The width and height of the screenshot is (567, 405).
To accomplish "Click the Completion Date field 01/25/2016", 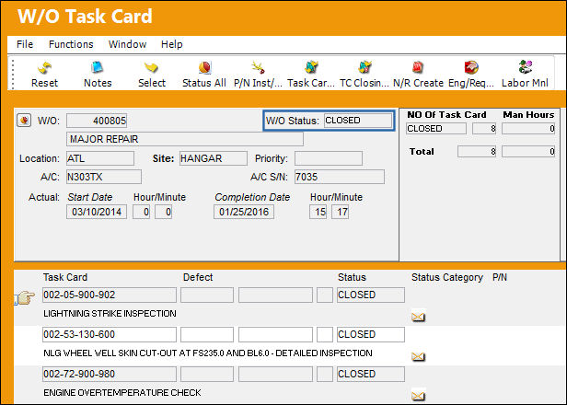I will click(244, 212).
